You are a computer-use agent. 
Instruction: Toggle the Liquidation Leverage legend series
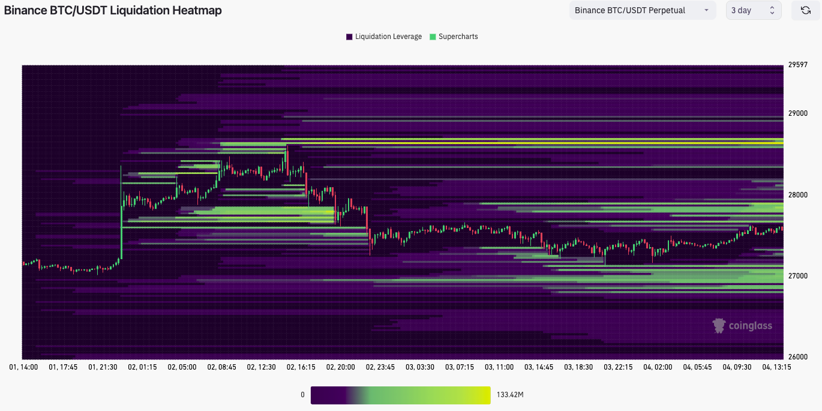pos(384,37)
